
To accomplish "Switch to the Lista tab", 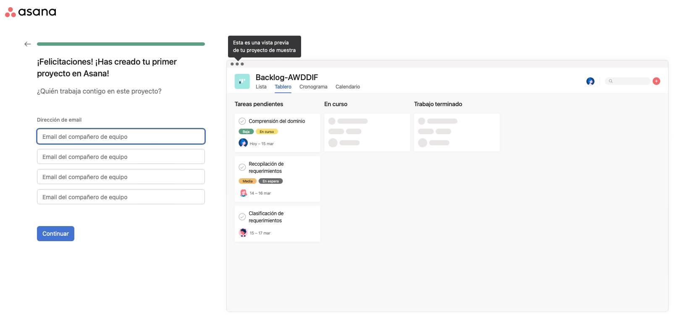I will pos(261,87).
